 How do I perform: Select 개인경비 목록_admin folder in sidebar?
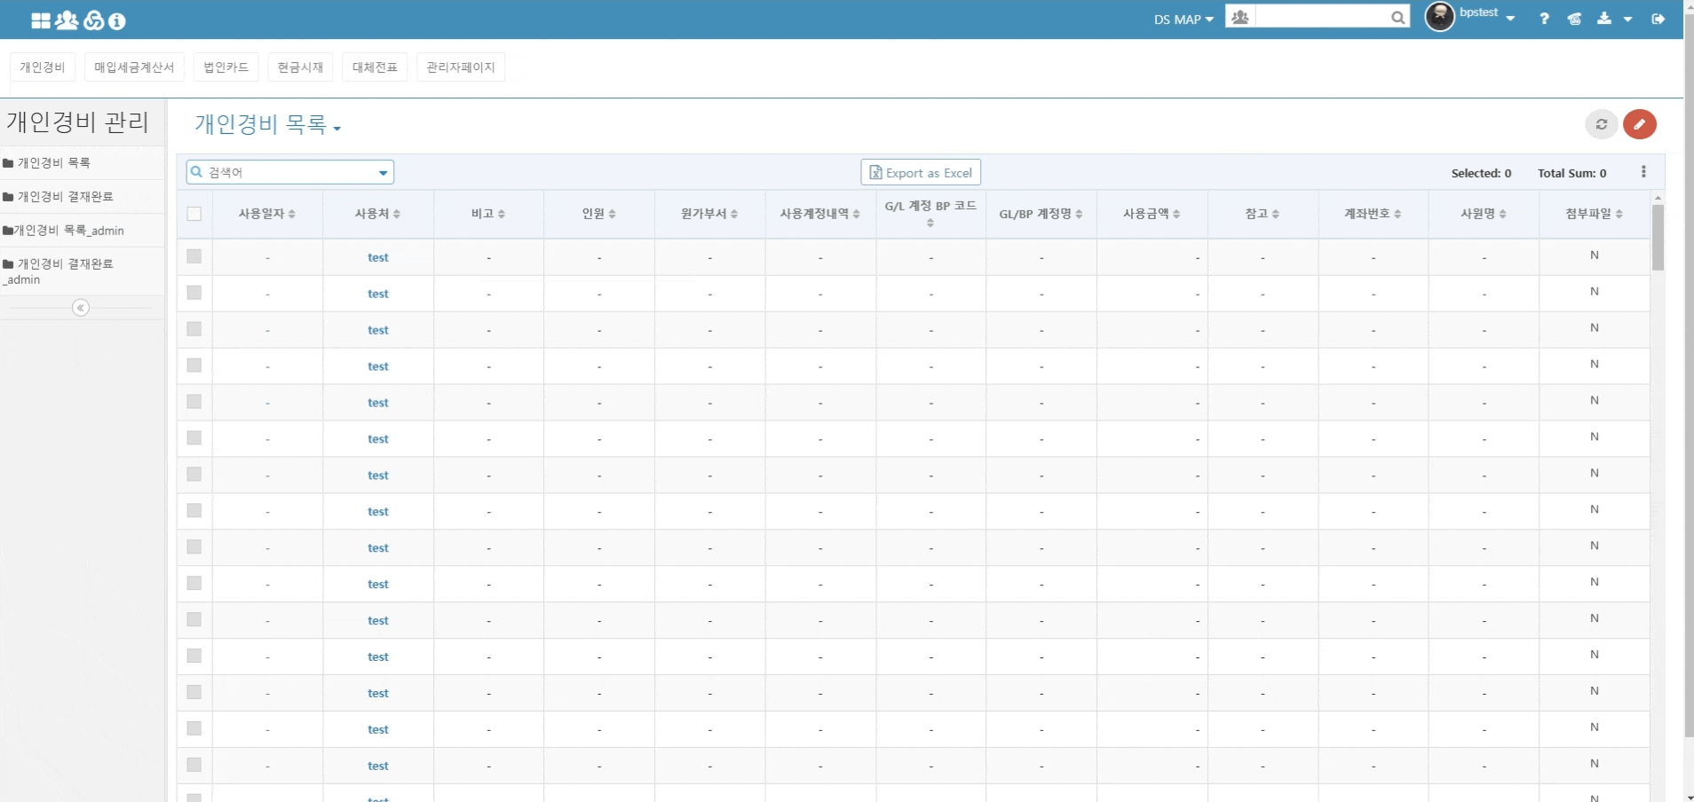(82, 231)
